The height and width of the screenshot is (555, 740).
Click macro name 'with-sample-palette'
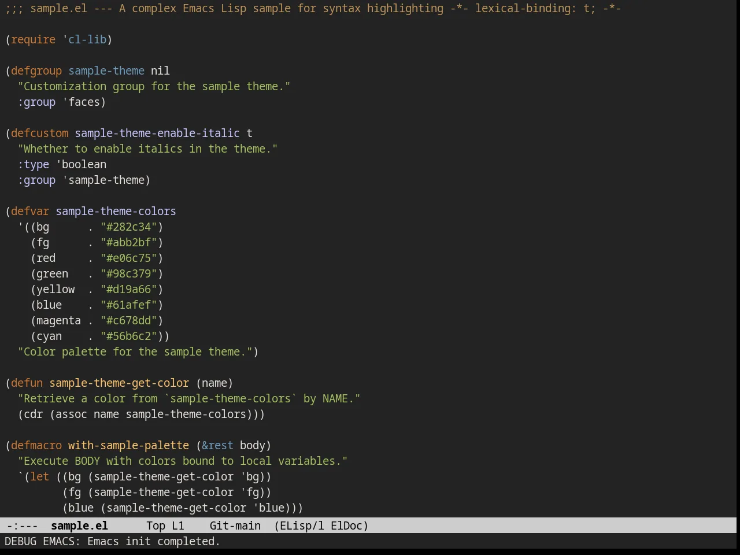click(x=128, y=445)
